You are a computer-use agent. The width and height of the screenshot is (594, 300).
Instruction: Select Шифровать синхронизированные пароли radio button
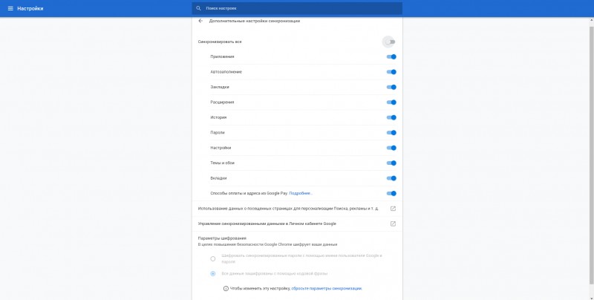(213, 258)
